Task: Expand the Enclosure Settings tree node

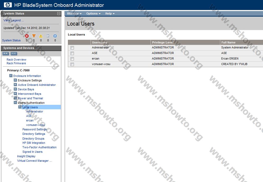Action: (x=15, y=80)
